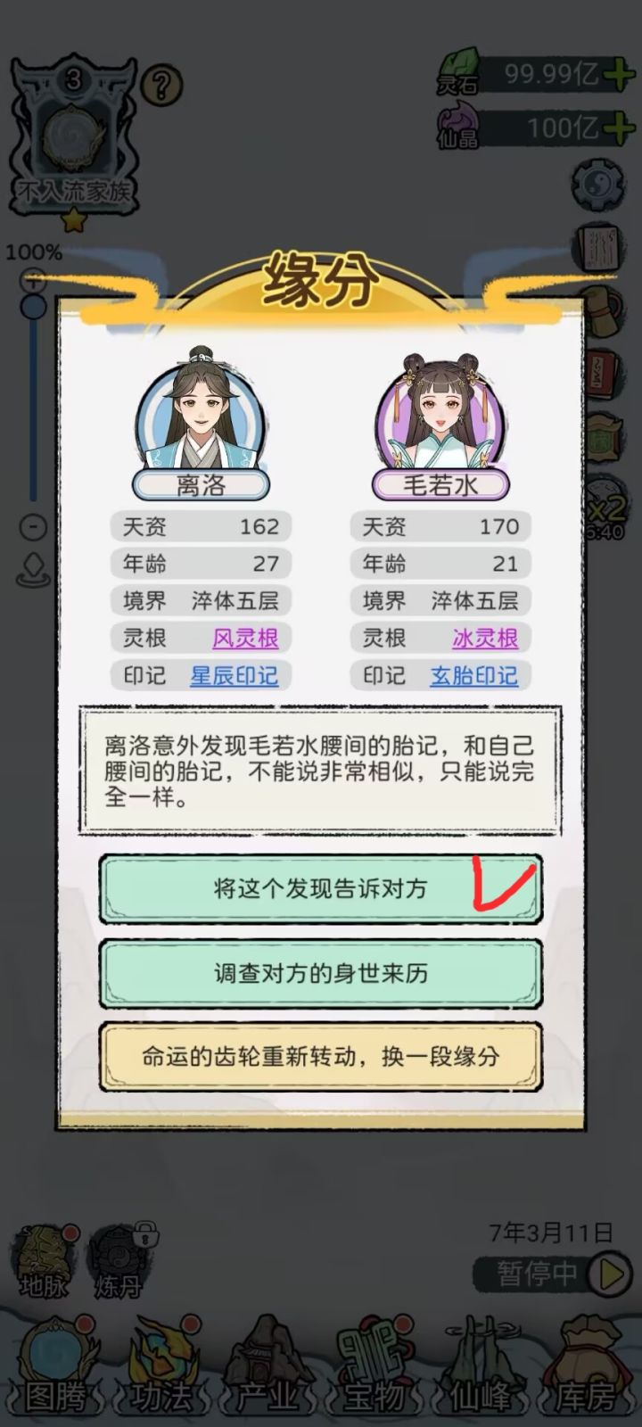Open the 图腾 tab
The image size is (642, 1427).
55,1371
